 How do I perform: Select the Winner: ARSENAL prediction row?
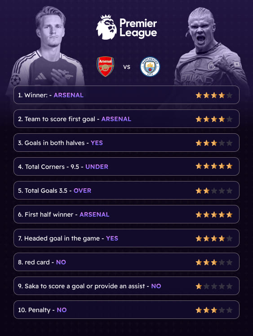tap(126, 95)
